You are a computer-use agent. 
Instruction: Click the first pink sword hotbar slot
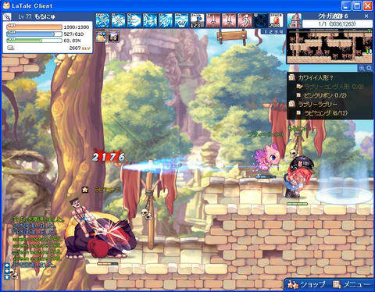coord(213,20)
